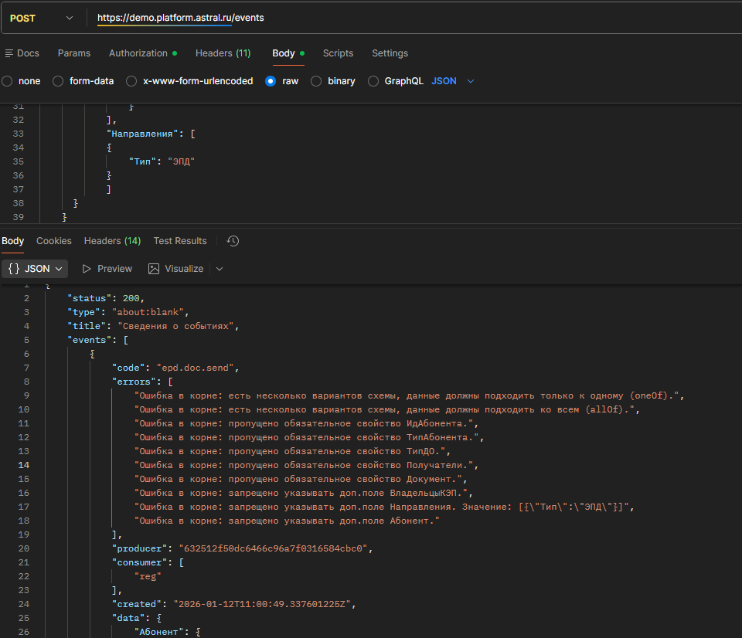Select the form-data radio button
The height and width of the screenshot is (638, 742).
point(58,81)
